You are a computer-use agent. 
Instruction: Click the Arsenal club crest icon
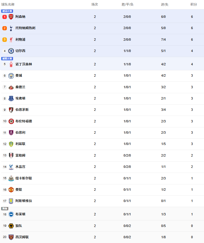pos(11,17)
